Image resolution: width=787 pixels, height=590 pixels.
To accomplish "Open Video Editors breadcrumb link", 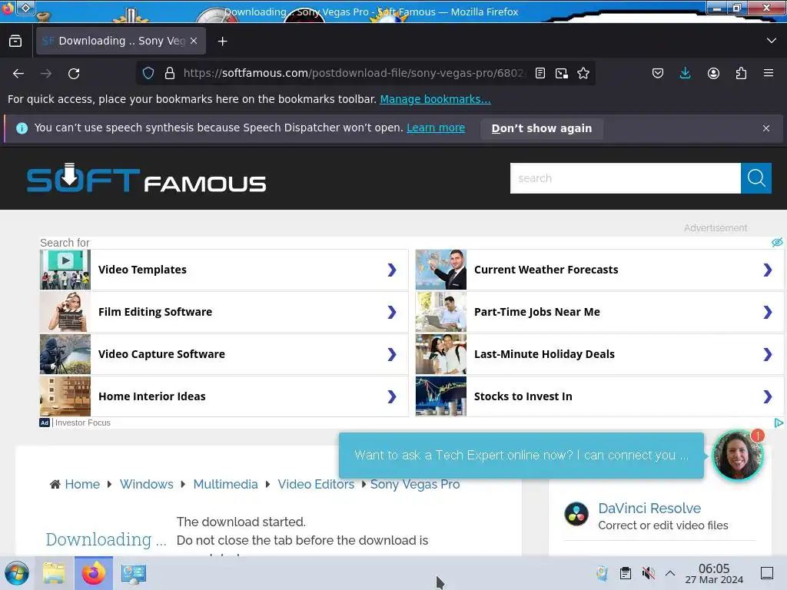I will point(316,484).
